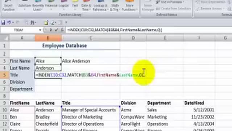Confirm the formula with the checkmark
This screenshot has width=232, height=131.
click(57, 30)
